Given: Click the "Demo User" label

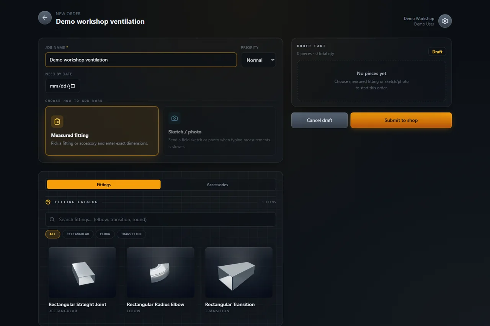Looking at the screenshot, I should point(424,24).
